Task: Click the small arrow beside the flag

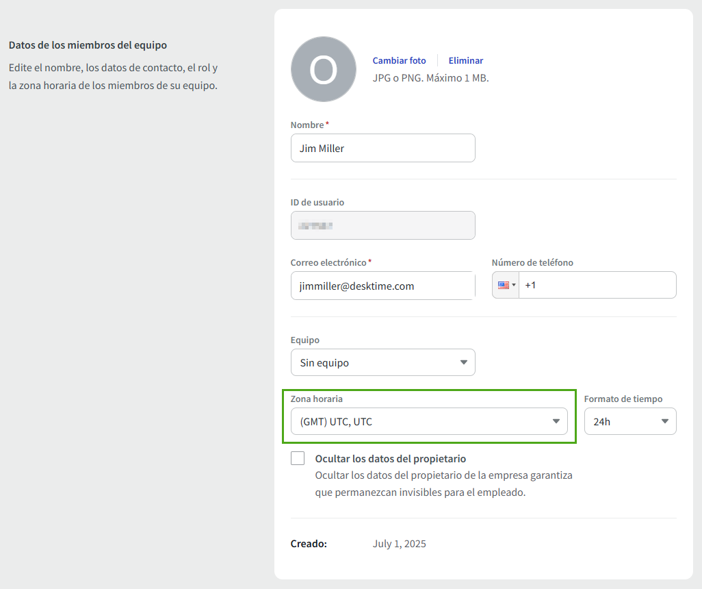Action: click(514, 285)
